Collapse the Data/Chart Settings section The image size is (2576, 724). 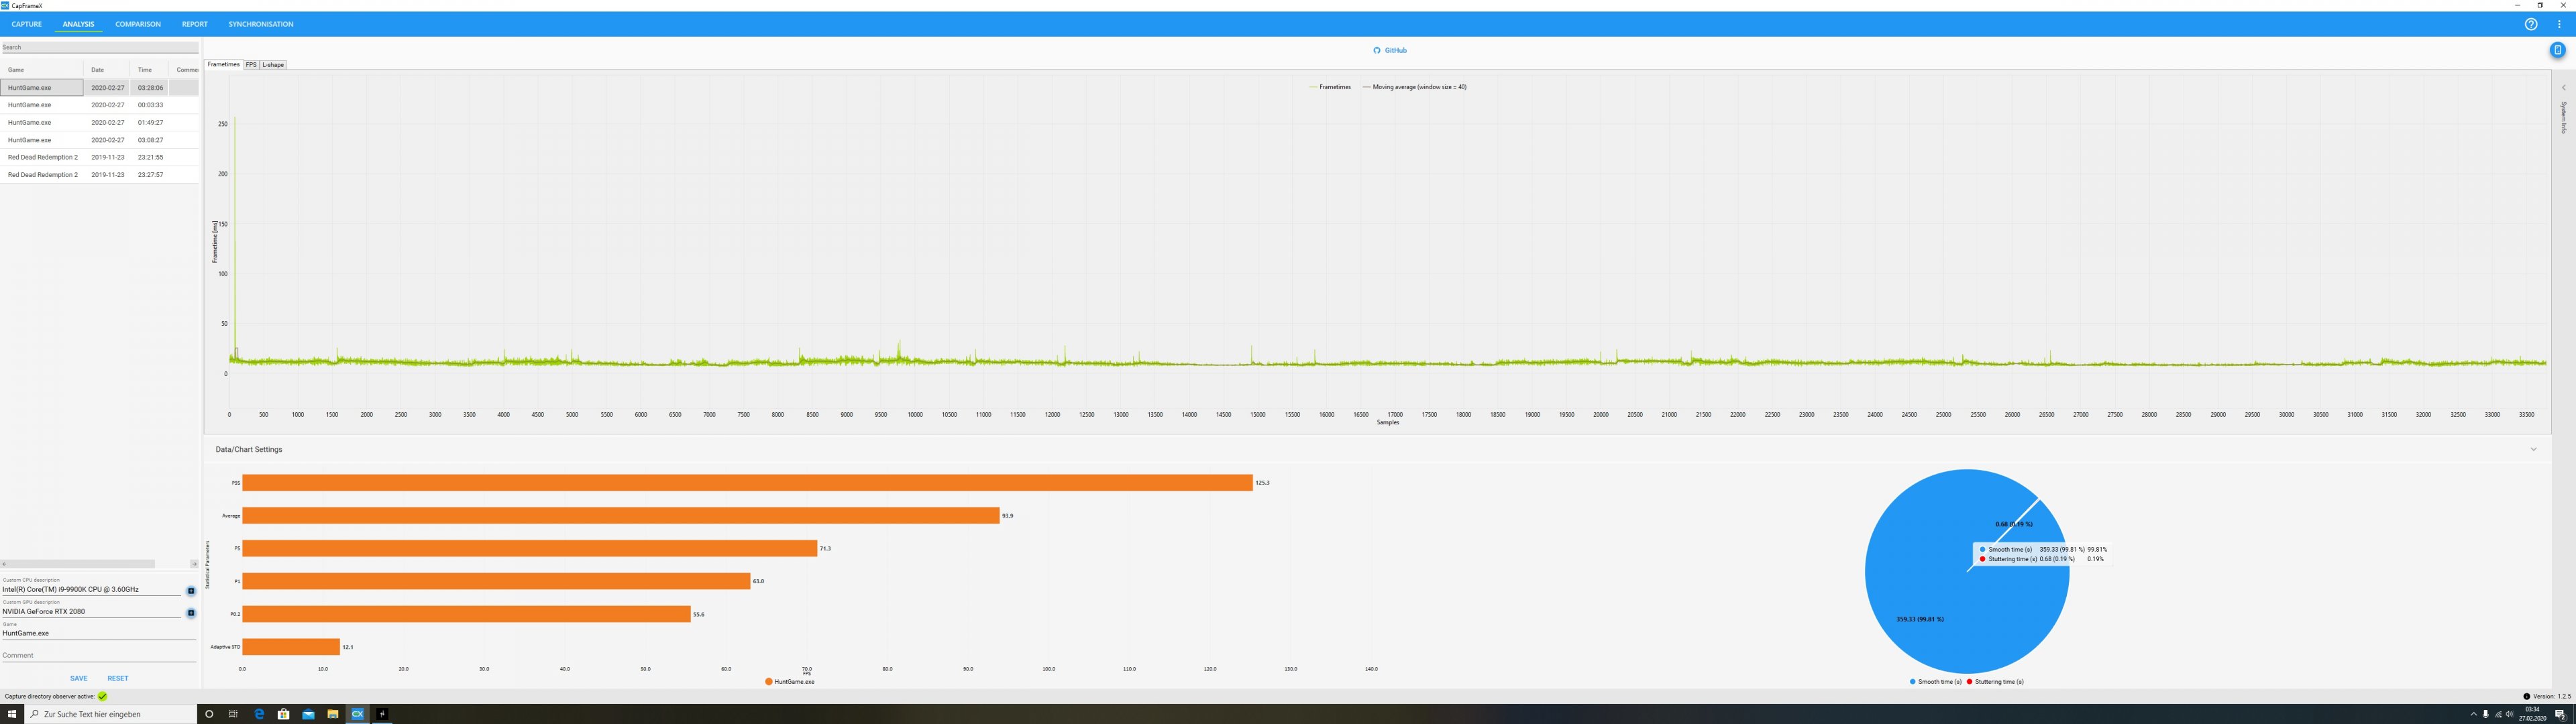coord(2533,450)
